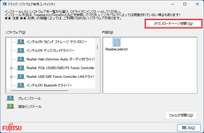Select Realtek PCIe 2.5GBE/GBE/FE Family Controller entry
The width and height of the screenshot is (204, 133).
[x=60, y=68]
